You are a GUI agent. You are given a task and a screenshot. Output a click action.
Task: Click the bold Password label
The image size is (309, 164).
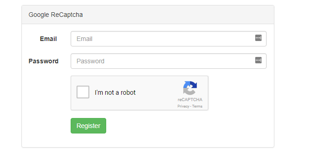click(43, 61)
